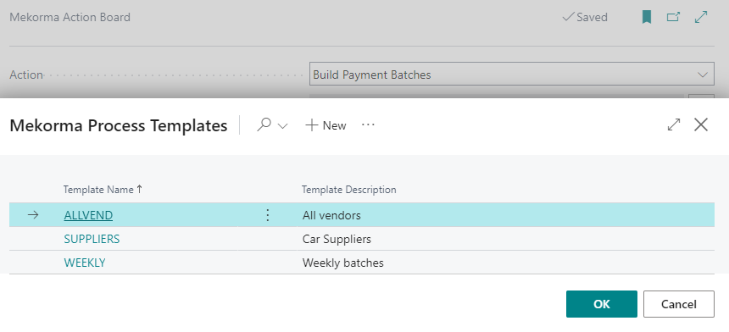This screenshot has width=729, height=332.
Task: Show row actions menu for ALLVEND
Action: 267,215
